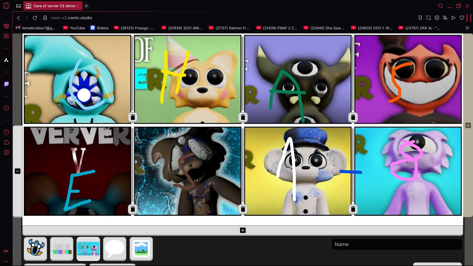
Task: Go back to the previous page
Action: [x=18, y=18]
